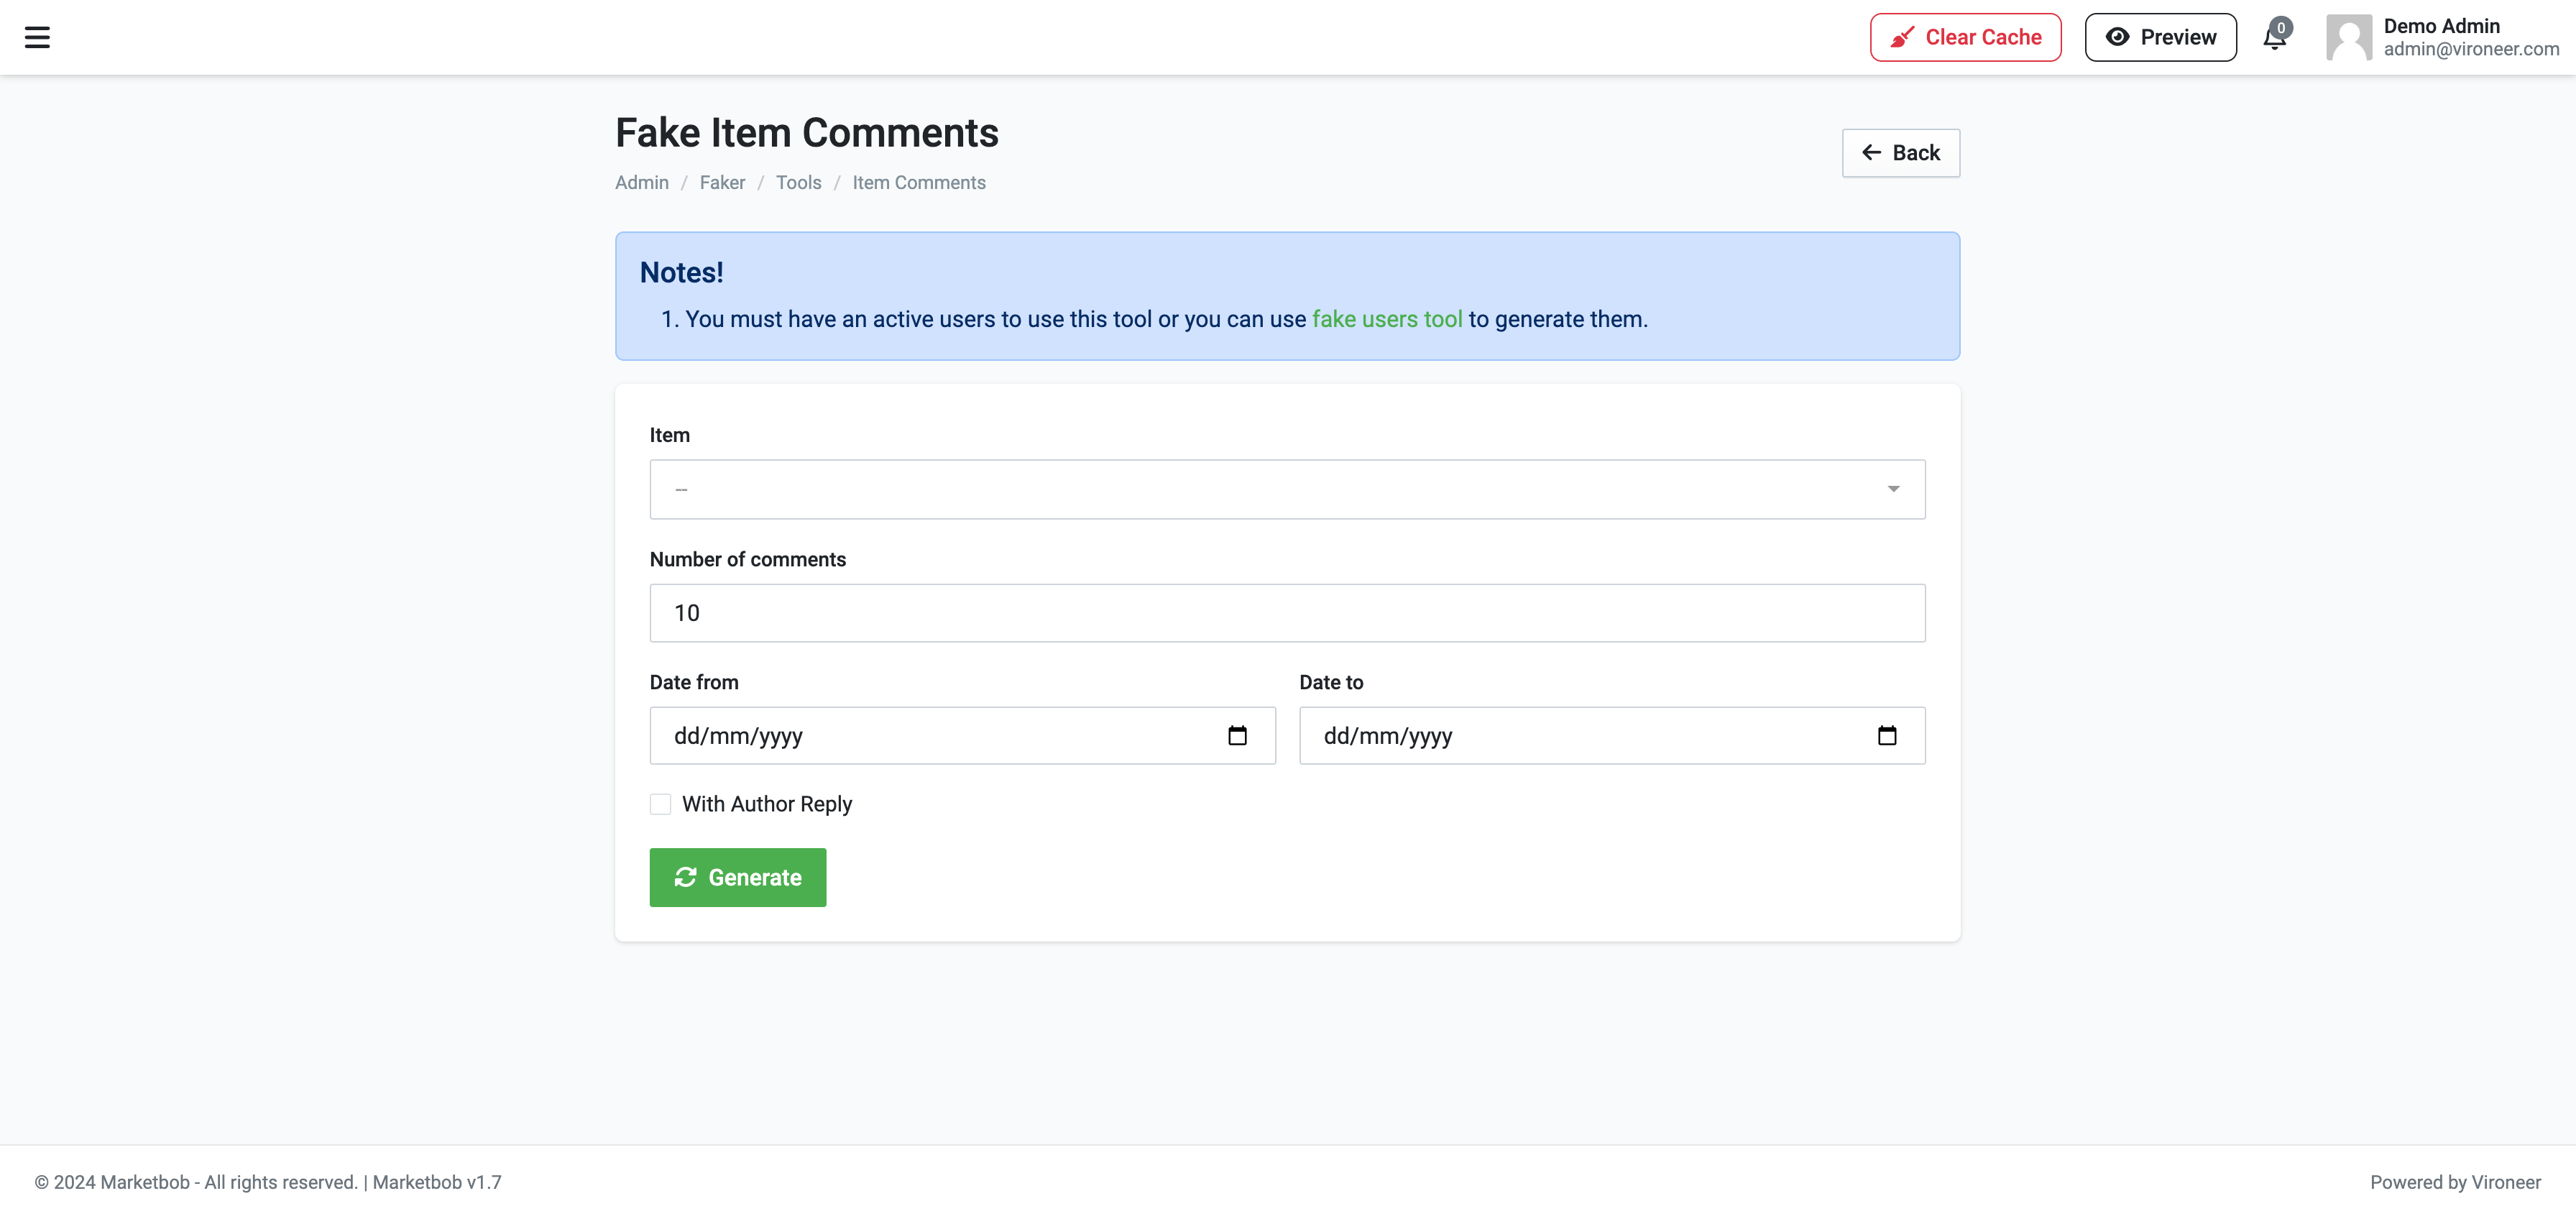Go to Admin breadcrumb
The height and width of the screenshot is (1219, 2576).
(x=641, y=182)
